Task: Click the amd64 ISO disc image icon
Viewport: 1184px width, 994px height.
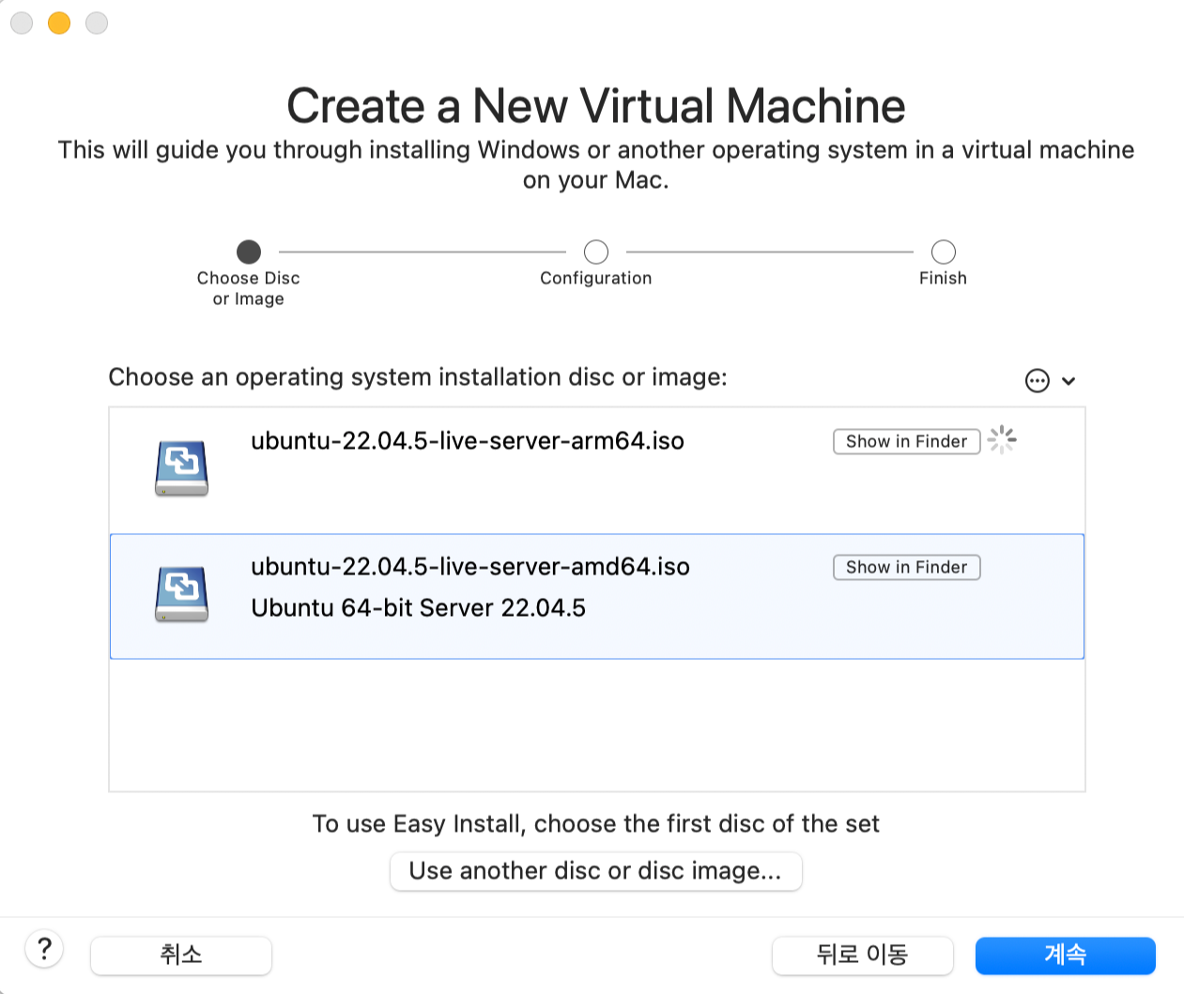Action: click(181, 594)
